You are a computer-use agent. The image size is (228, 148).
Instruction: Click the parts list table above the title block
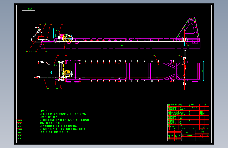pyautogui.click(x=188, y=115)
